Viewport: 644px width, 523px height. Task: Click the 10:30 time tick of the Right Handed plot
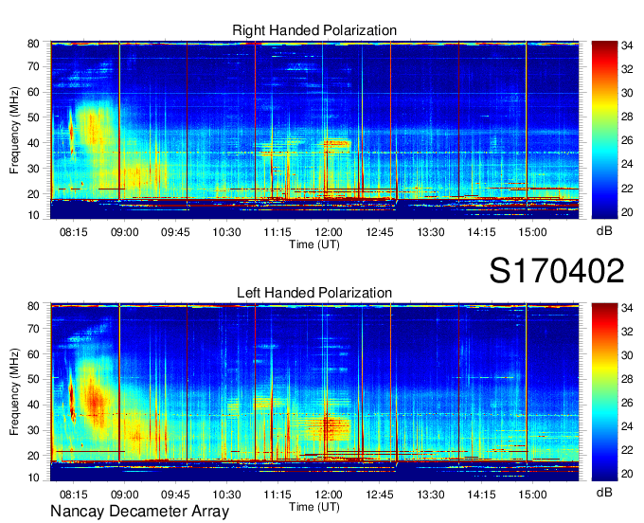pyautogui.click(x=226, y=232)
